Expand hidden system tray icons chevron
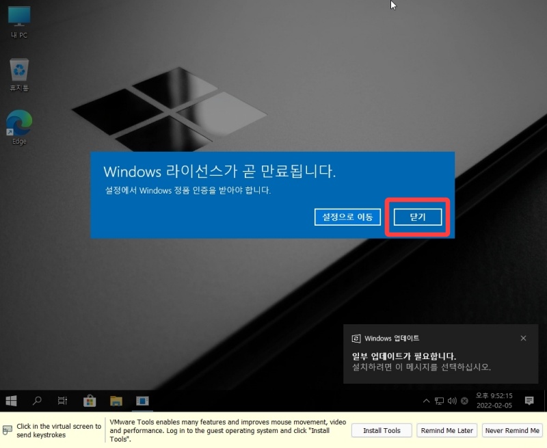This screenshot has width=547, height=448. tap(426, 401)
